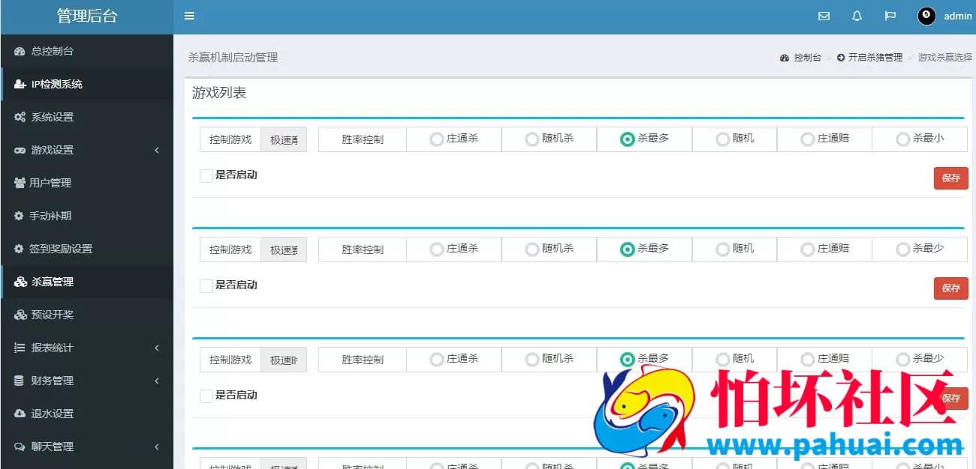Select 杀最小 radio option in second row
The height and width of the screenshot is (469, 976).
tap(902, 249)
